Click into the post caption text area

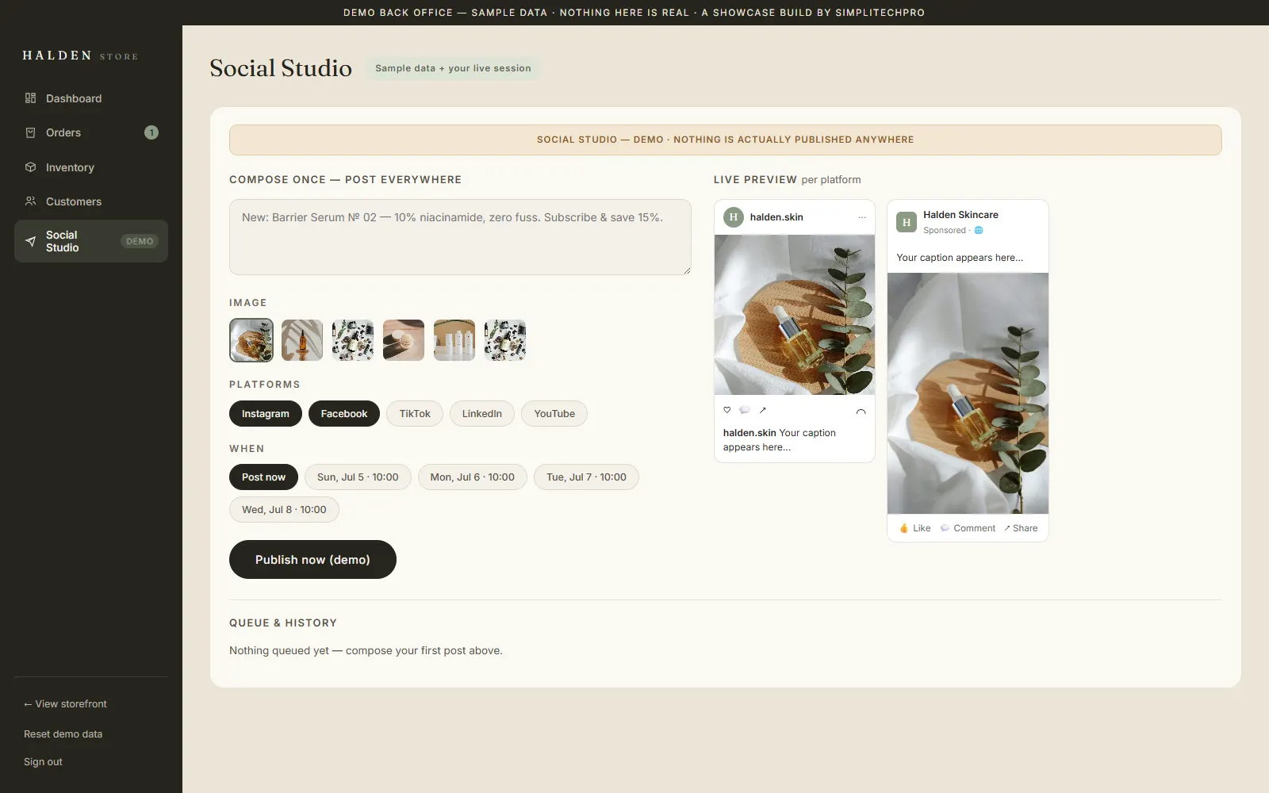[x=460, y=237]
